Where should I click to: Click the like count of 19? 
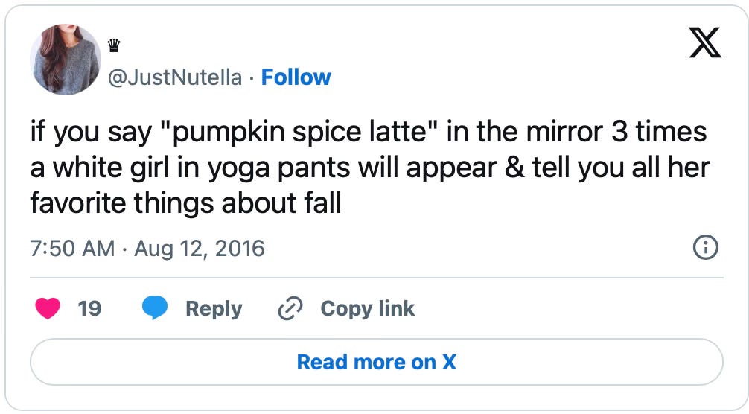click(89, 308)
